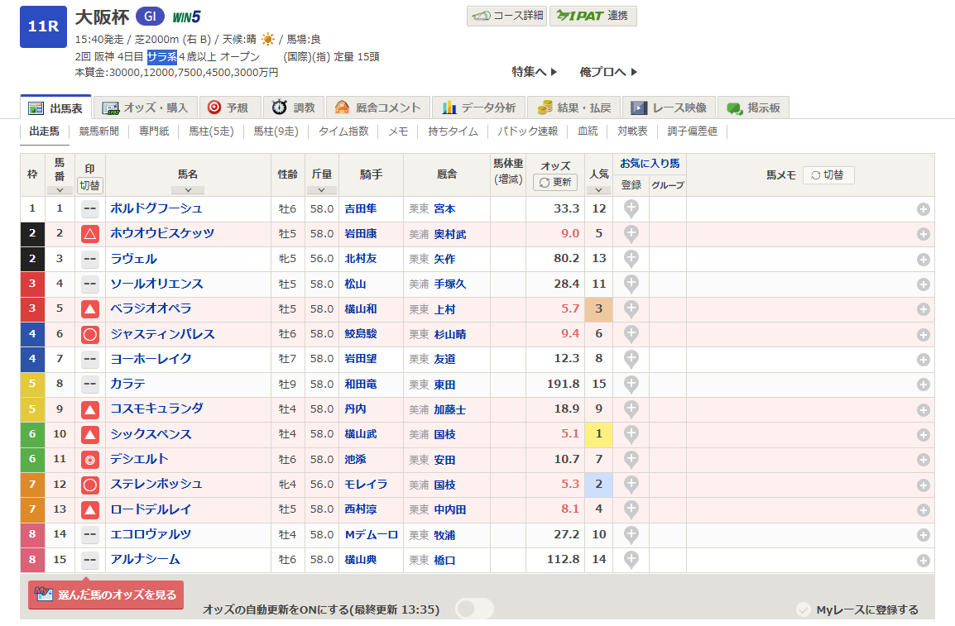
Task: Open trainer link 杉山晴
Action: (450, 335)
